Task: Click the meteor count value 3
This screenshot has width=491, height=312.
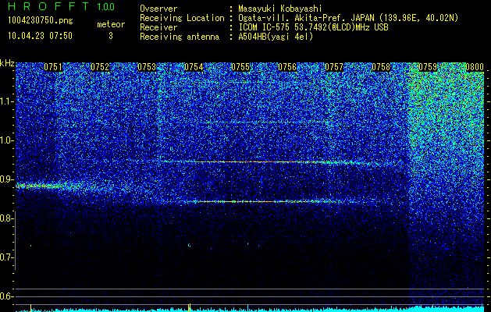Action: [x=111, y=36]
